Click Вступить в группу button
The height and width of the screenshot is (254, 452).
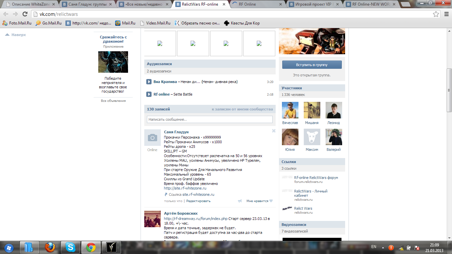(x=312, y=64)
